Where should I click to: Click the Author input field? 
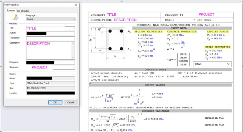(50, 33)
